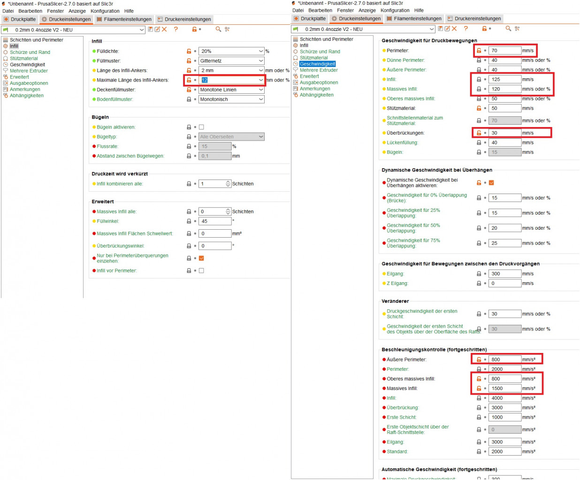Select Stützmaterial in the left window sidebar
Viewport: 580px width, 480px height.
click(23, 59)
